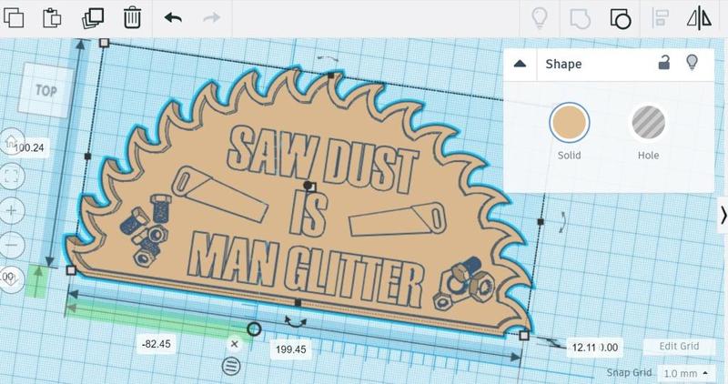Image resolution: width=728 pixels, height=384 pixels.
Task: Redo the undone action
Action: tap(212, 18)
